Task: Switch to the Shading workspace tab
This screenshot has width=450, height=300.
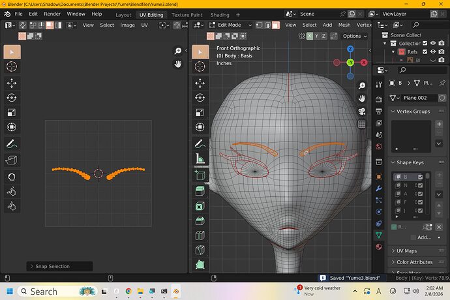Action: (220, 15)
